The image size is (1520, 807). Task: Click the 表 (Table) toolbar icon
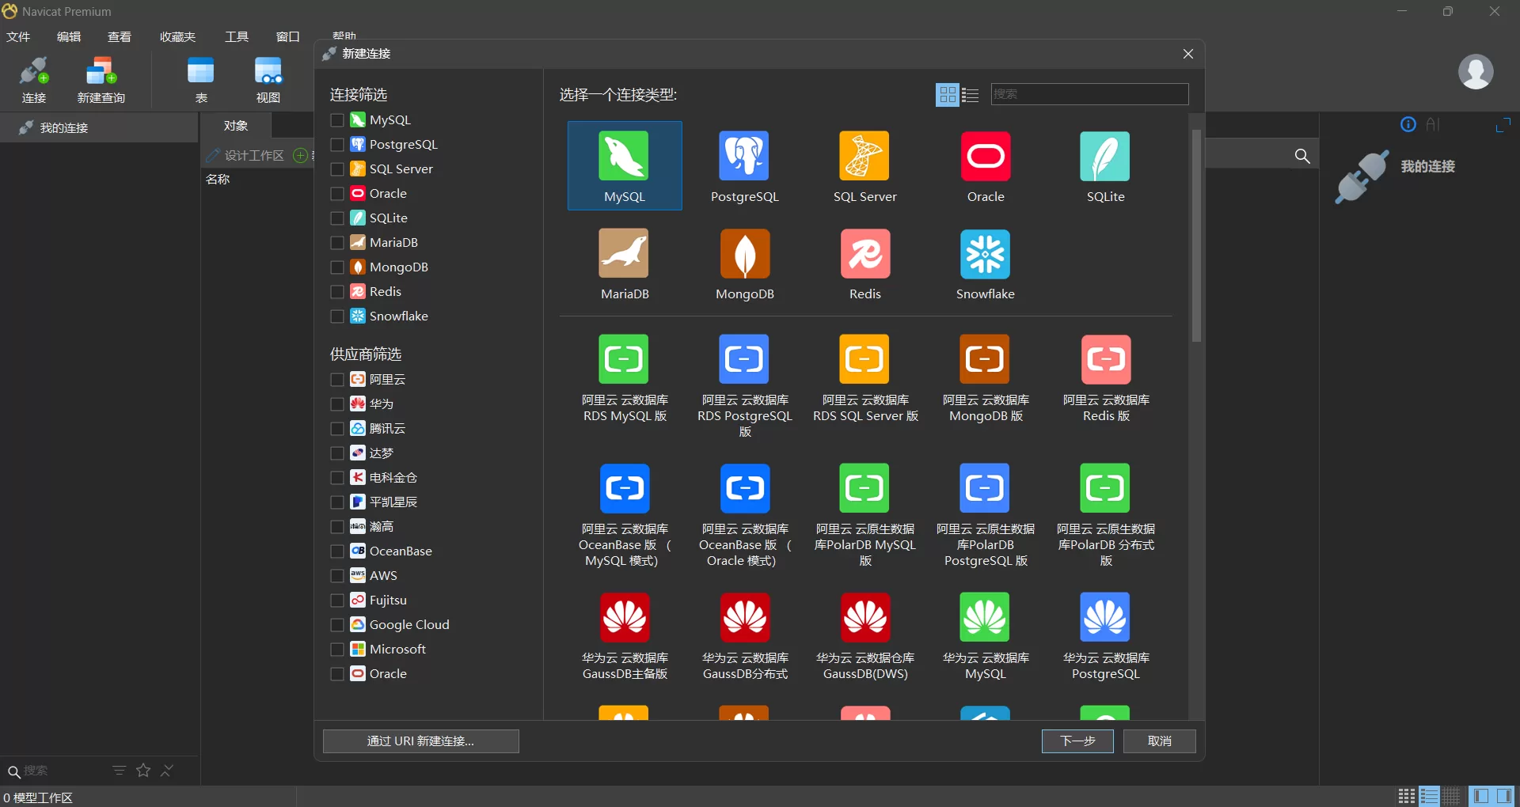pos(200,79)
